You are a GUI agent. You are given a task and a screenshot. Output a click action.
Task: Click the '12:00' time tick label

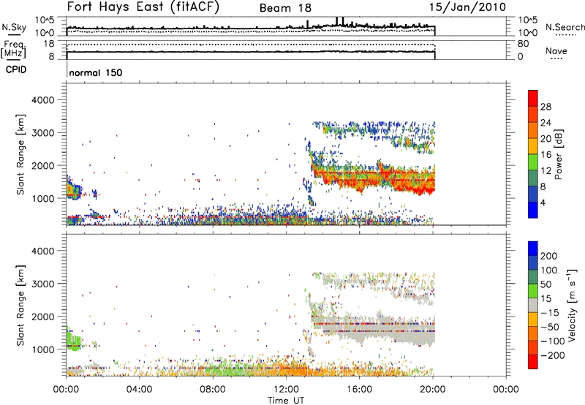286,390
